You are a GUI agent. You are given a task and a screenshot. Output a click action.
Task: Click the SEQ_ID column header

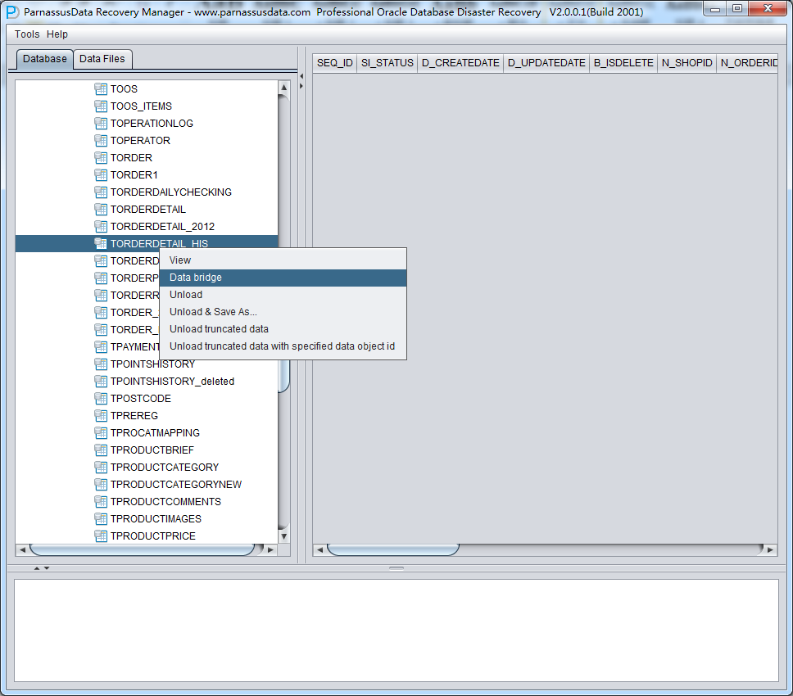coord(334,63)
